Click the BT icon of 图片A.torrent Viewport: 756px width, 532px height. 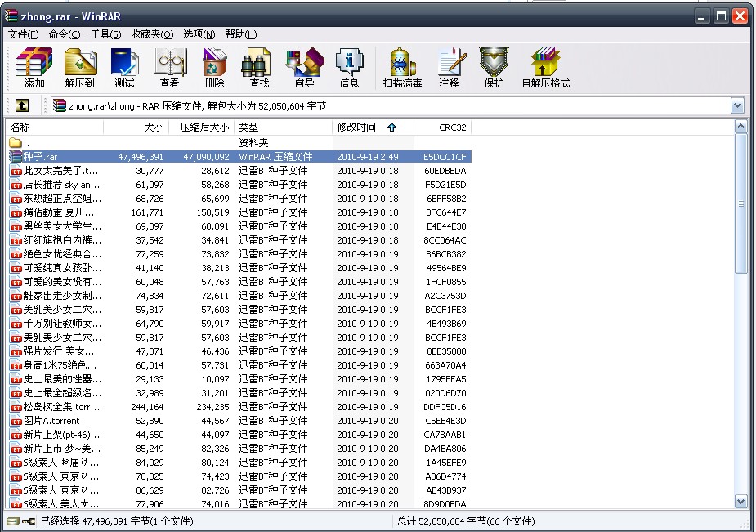(16, 421)
